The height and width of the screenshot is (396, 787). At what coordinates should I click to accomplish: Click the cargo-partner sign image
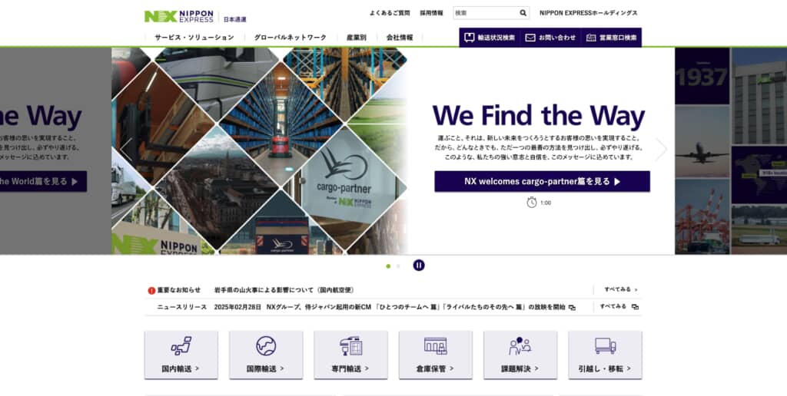(344, 179)
